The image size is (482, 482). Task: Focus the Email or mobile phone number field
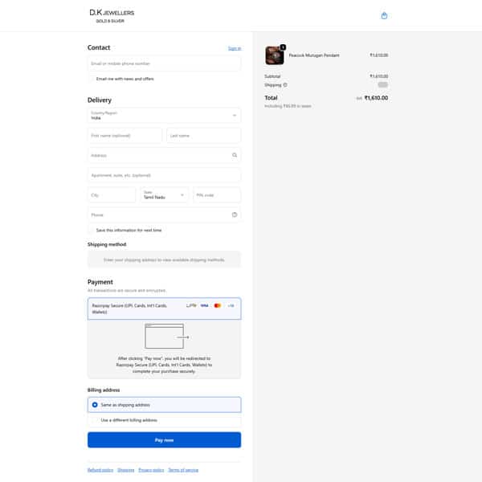[x=164, y=63]
